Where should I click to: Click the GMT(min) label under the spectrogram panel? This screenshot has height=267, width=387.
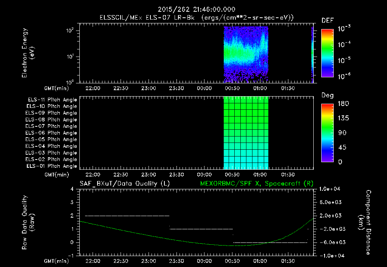57,88
